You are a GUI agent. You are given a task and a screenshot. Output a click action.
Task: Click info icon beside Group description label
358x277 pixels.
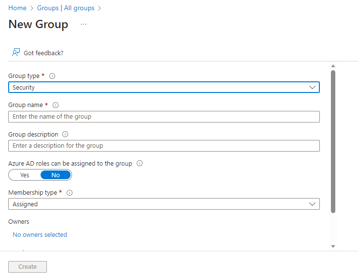click(65, 134)
